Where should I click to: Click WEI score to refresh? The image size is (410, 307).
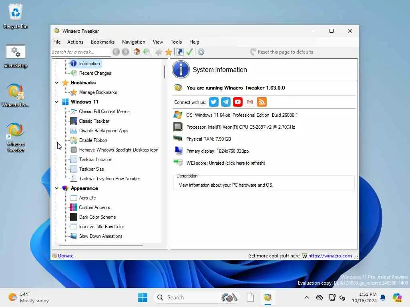coord(226,163)
